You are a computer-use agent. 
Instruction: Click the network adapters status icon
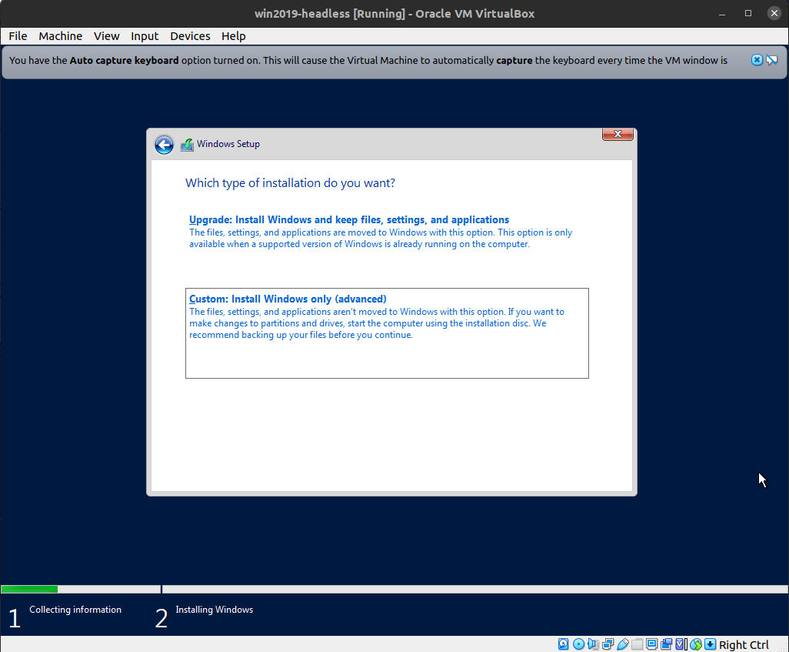(x=608, y=644)
